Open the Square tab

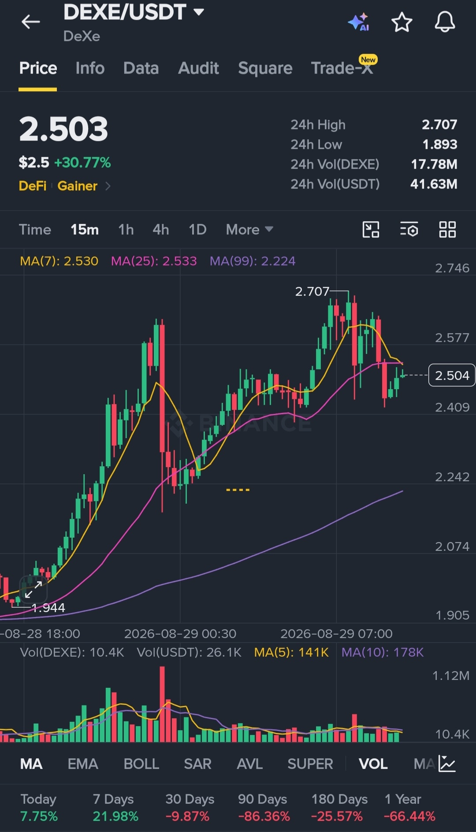pos(265,68)
